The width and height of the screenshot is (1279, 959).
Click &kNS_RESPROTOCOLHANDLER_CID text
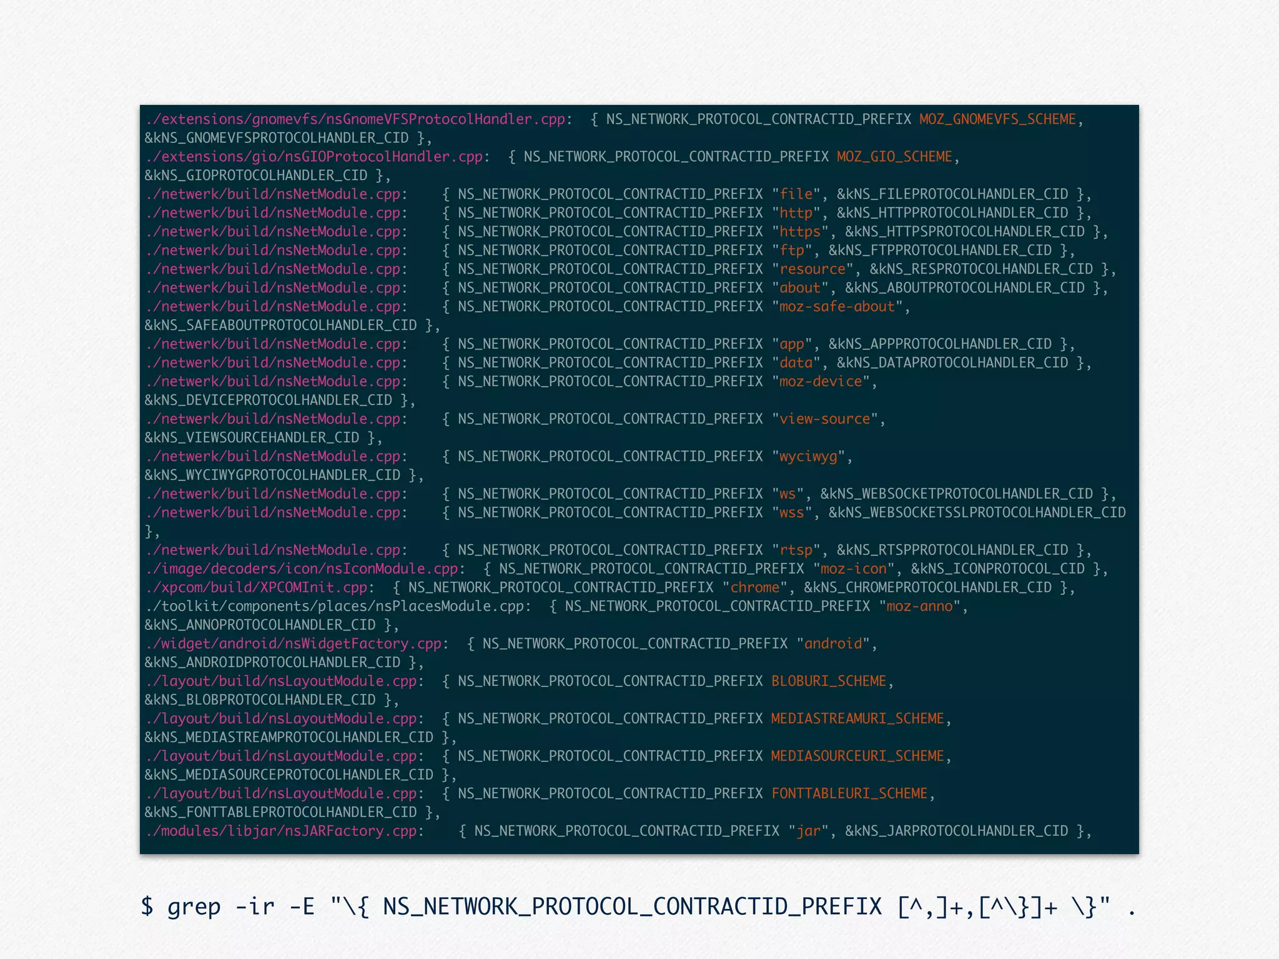click(x=982, y=269)
